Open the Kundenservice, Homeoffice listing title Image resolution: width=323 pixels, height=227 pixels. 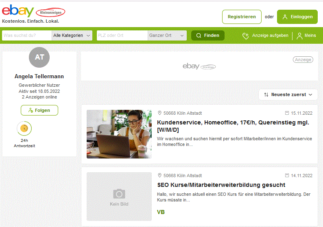coord(233,126)
